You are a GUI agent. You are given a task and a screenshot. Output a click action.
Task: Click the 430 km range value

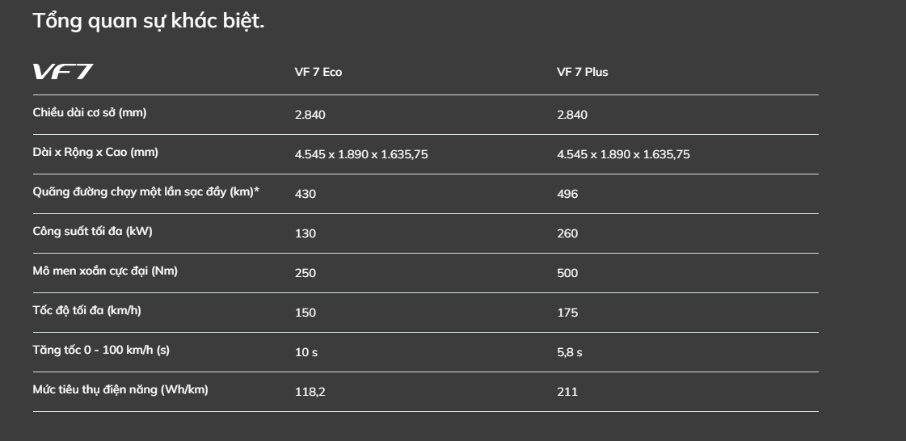(305, 194)
